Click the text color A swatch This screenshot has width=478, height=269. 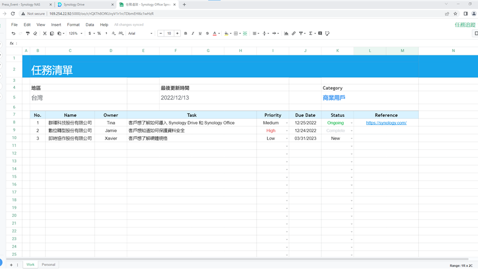(215, 34)
